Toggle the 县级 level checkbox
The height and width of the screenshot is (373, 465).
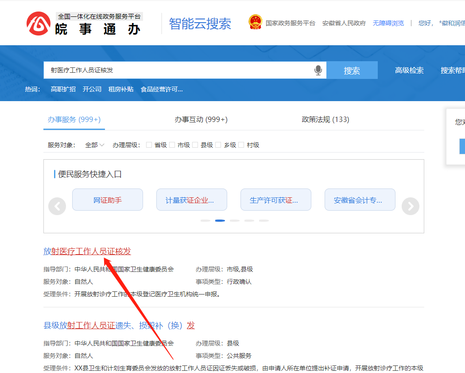click(x=195, y=145)
